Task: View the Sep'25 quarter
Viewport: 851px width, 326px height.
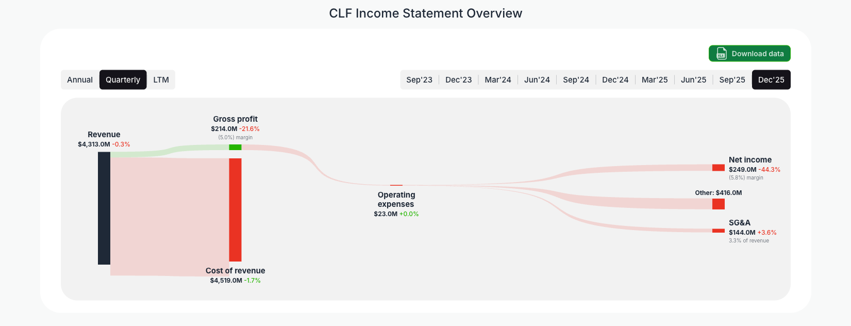Action: coord(732,79)
